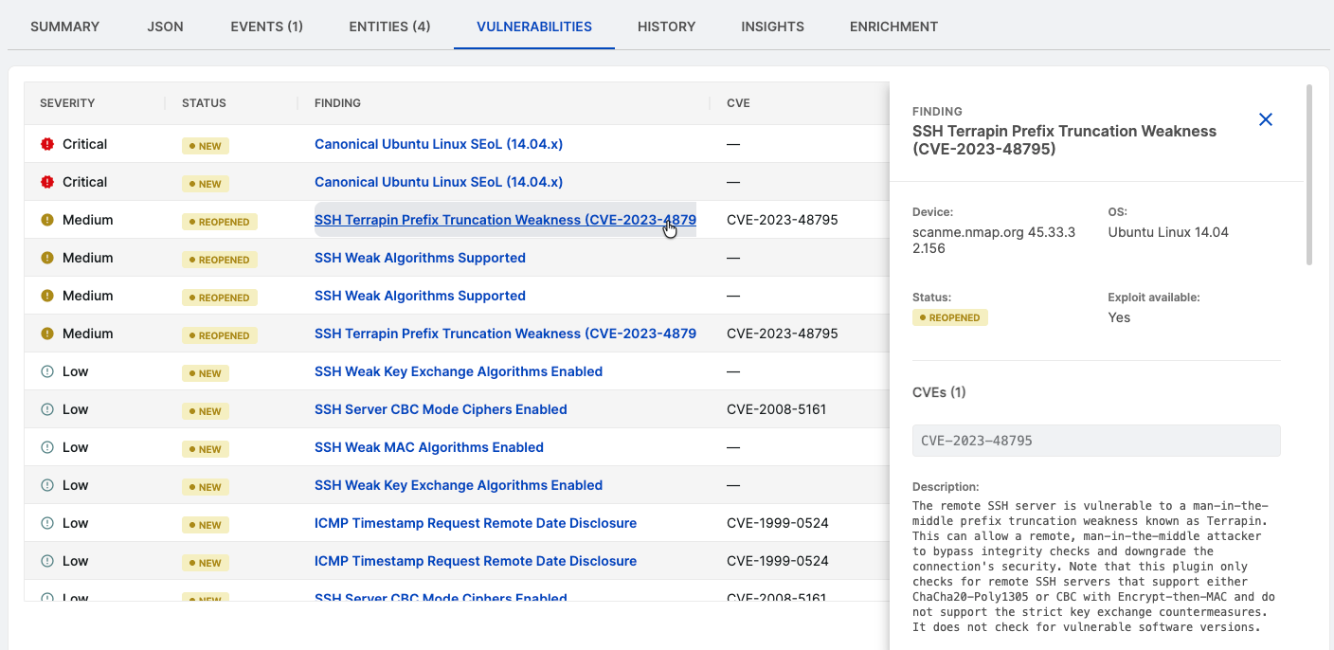
Task: Click Medium severity icon of highlighted Terrapin row
Action: point(47,220)
